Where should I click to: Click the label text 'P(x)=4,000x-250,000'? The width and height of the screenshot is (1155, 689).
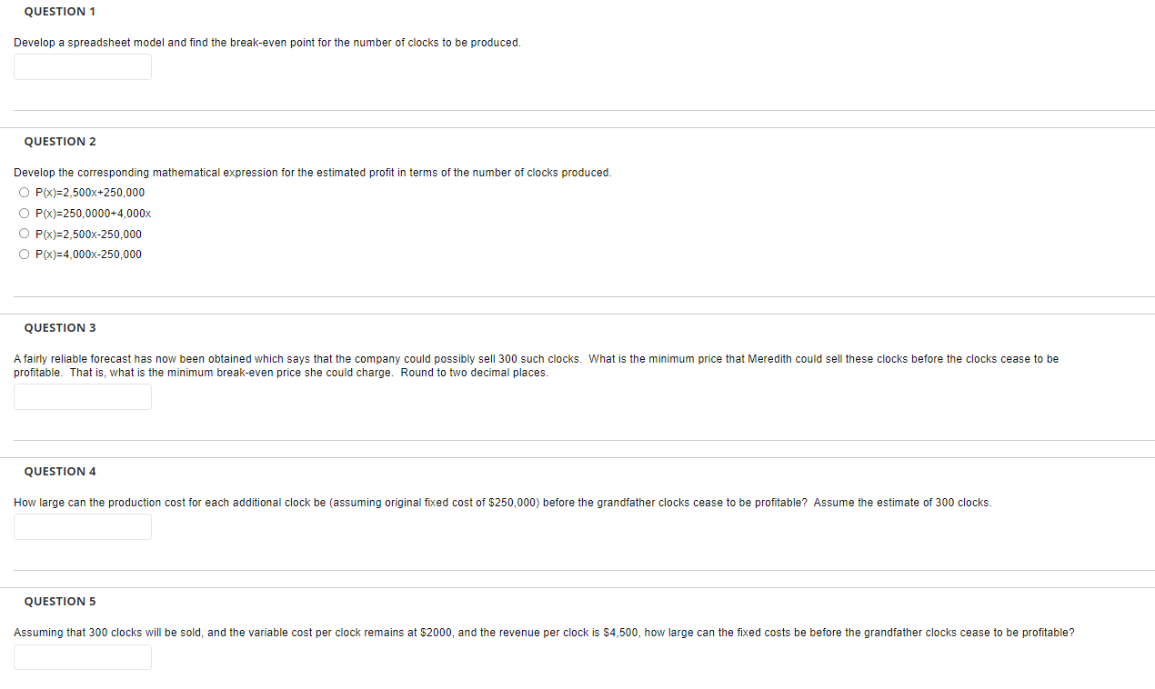pyautogui.click(x=88, y=255)
